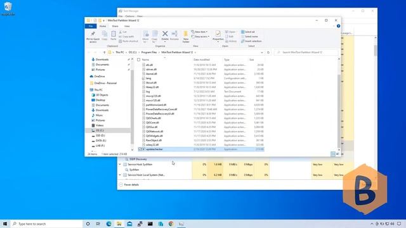The image size is (406, 228).
Task: Select 3D Objects in navigation pane
Action: 101,95
